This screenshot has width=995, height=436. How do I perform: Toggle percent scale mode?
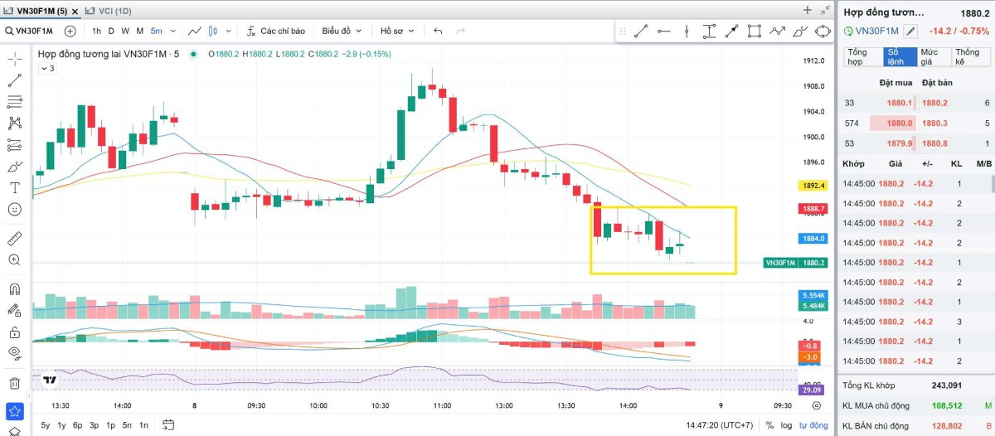click(769, 425)
